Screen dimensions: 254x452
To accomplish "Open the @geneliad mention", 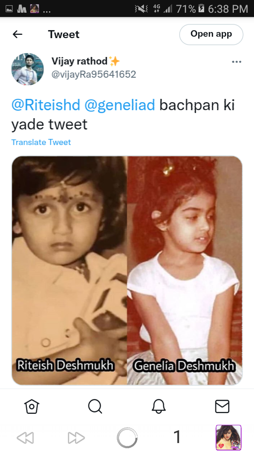I will (x=119, y=105).
